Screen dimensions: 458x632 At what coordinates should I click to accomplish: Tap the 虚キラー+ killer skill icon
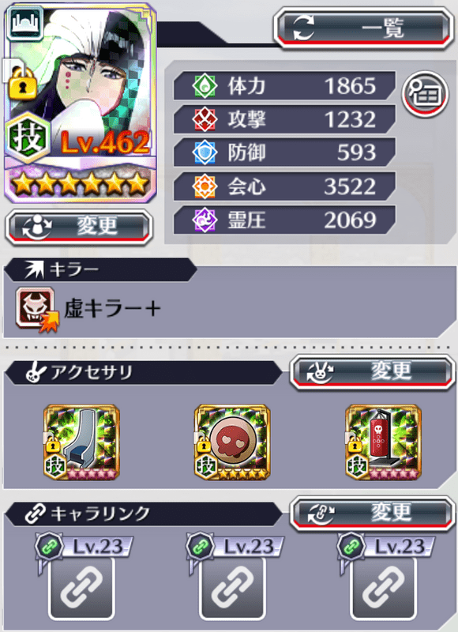(36, 309)
